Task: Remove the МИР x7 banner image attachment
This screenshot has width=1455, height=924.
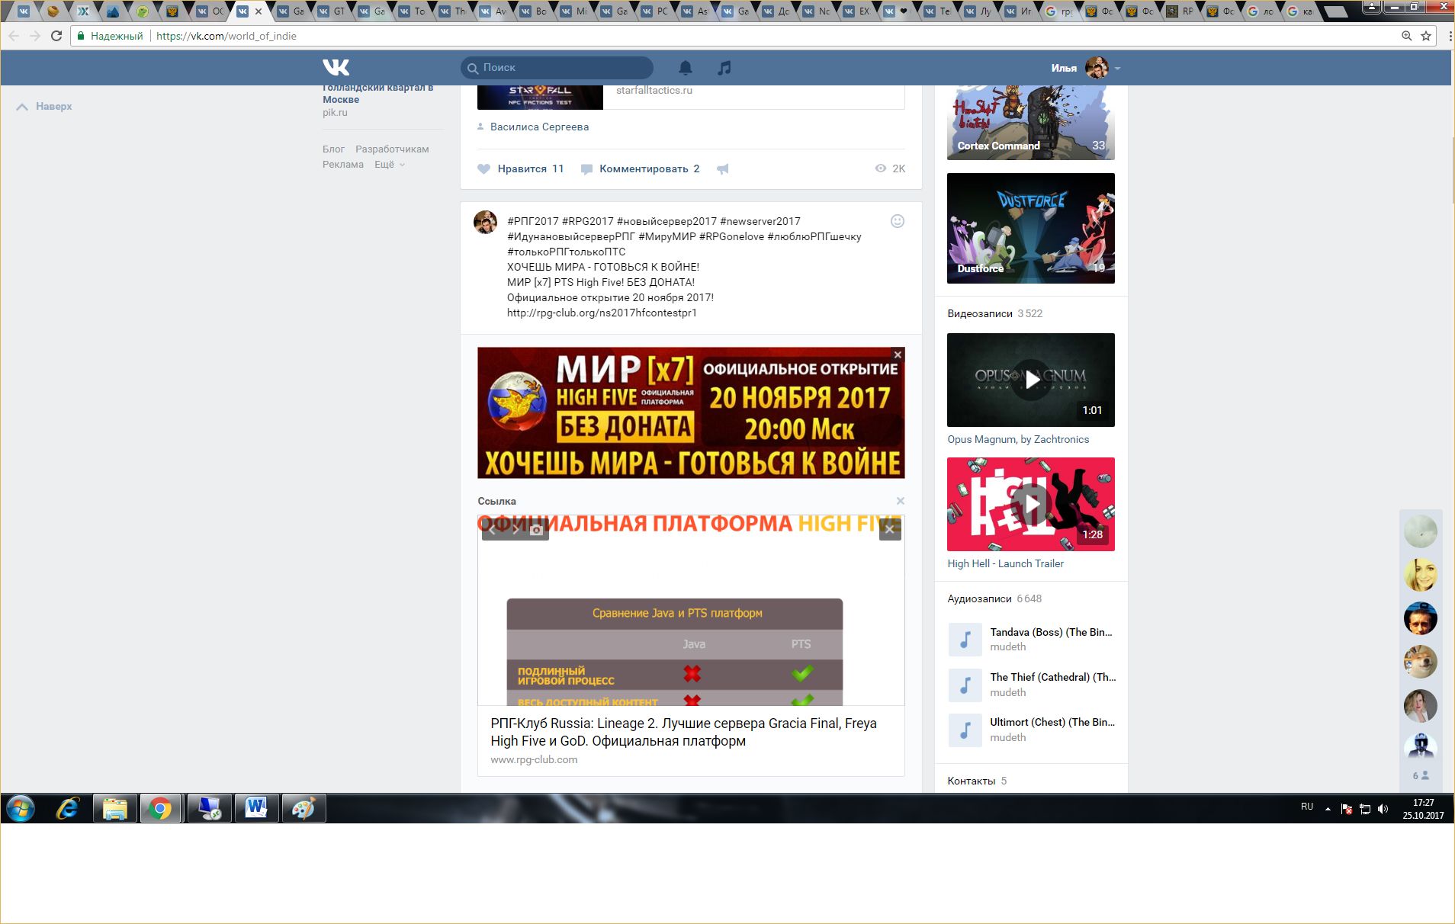Action: pos(898,355)
